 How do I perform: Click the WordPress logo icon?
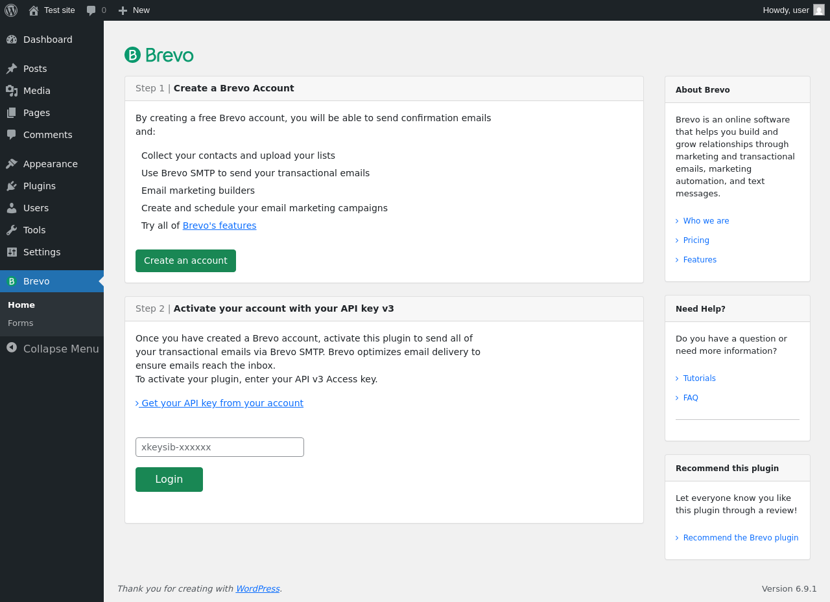click(x=11, y=10)
